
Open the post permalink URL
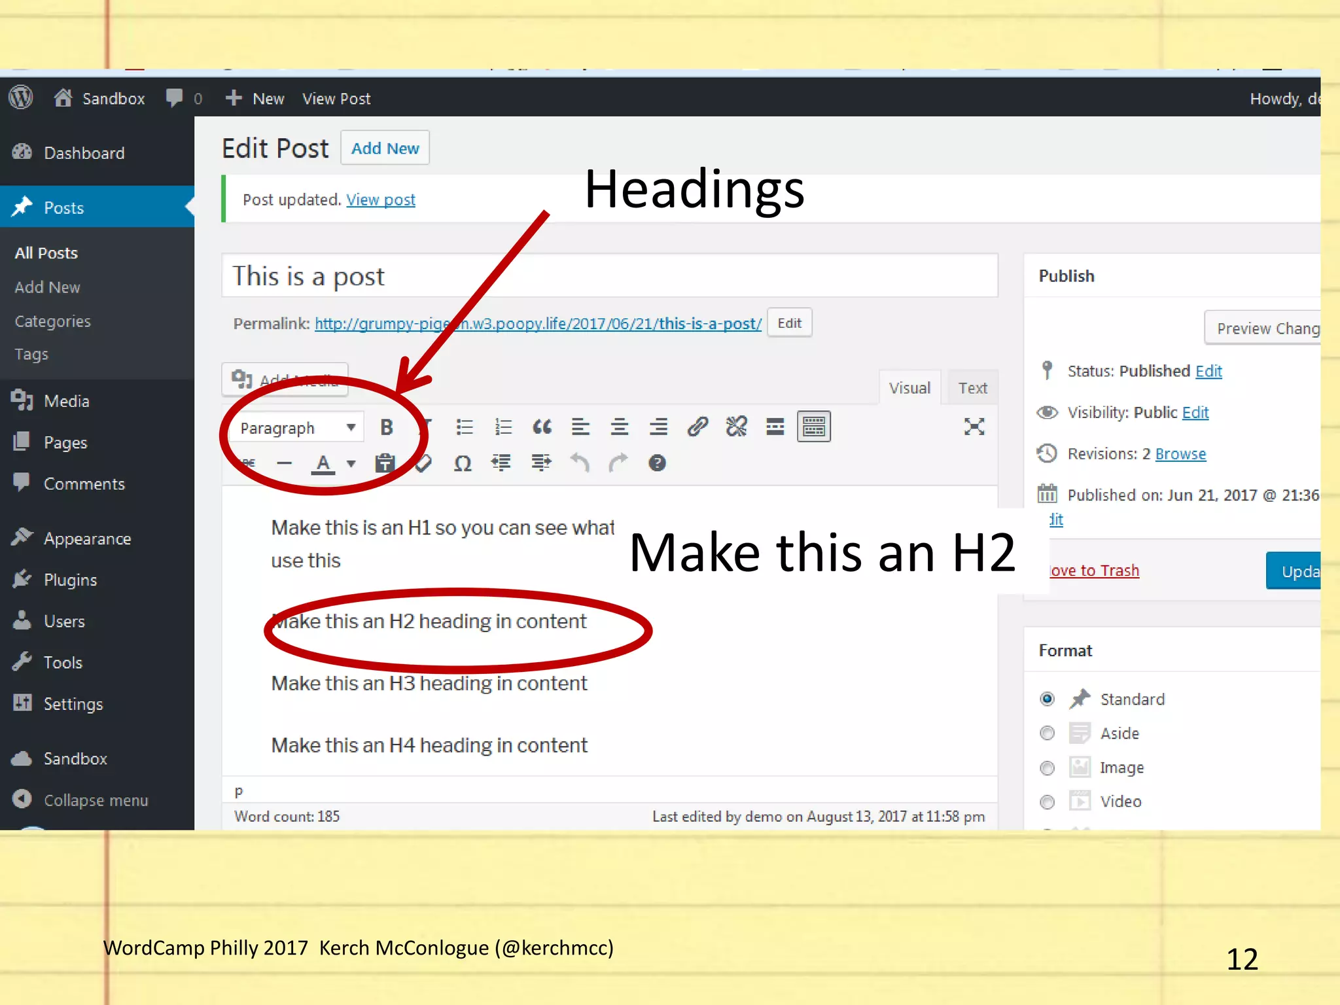[538, 323]
